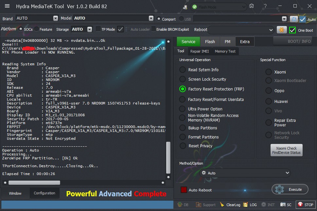Click the left horizontal scroll dot
The image size is (317, 211).
click(5, 183)
